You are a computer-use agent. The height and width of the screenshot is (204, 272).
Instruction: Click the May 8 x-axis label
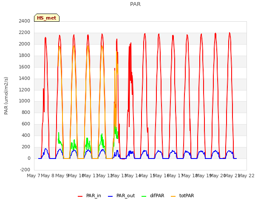coord(48,176)
